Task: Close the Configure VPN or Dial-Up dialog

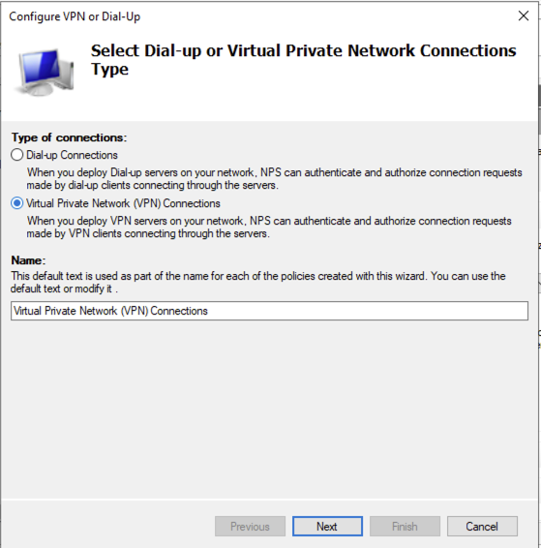Action: tap(524, 15)
